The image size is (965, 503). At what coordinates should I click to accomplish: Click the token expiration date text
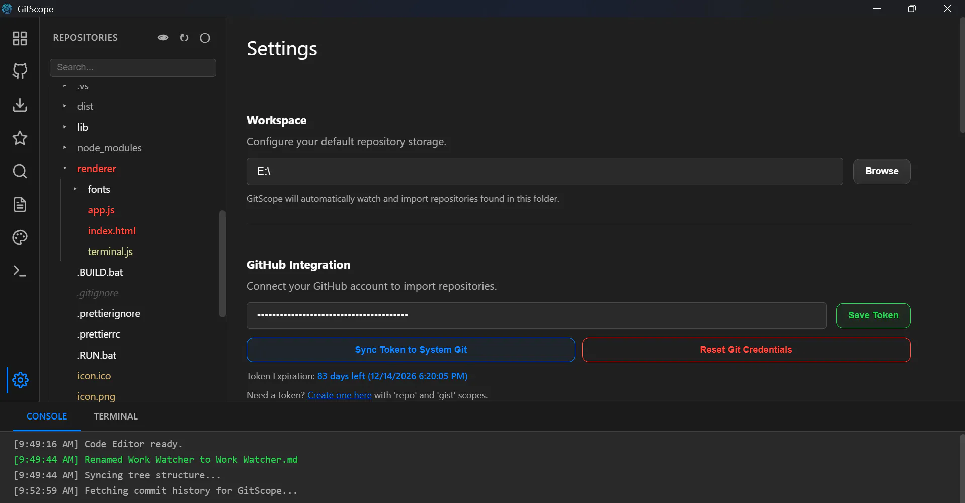tap(392, 376)
